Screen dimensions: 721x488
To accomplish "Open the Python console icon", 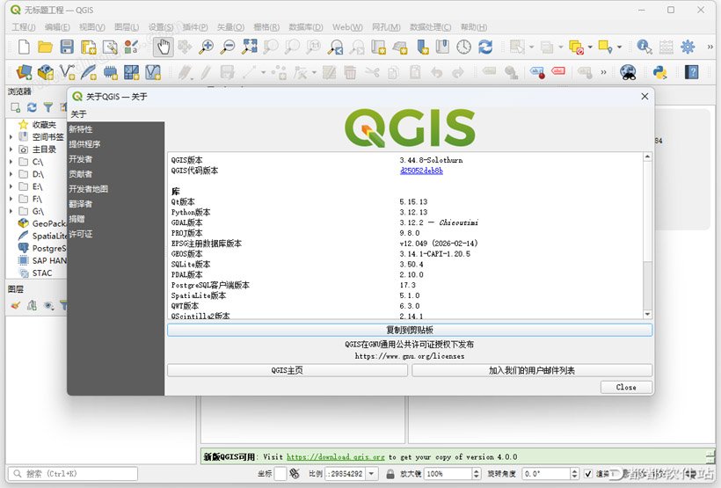I will [x=659, y=72].
